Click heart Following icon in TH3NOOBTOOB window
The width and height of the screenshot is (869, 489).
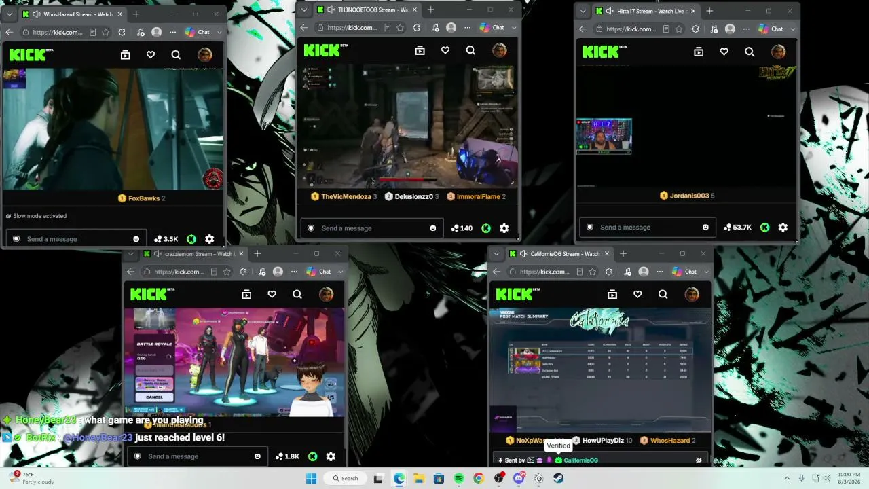point(445,50)
